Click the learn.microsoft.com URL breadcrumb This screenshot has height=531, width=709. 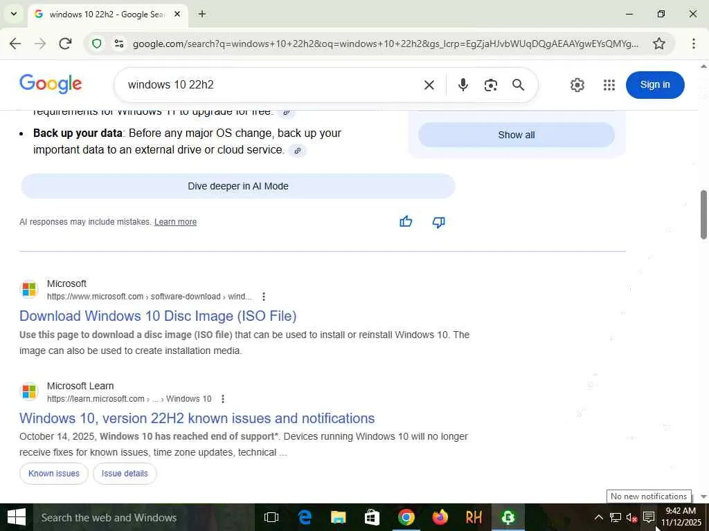tap(129, 399)
